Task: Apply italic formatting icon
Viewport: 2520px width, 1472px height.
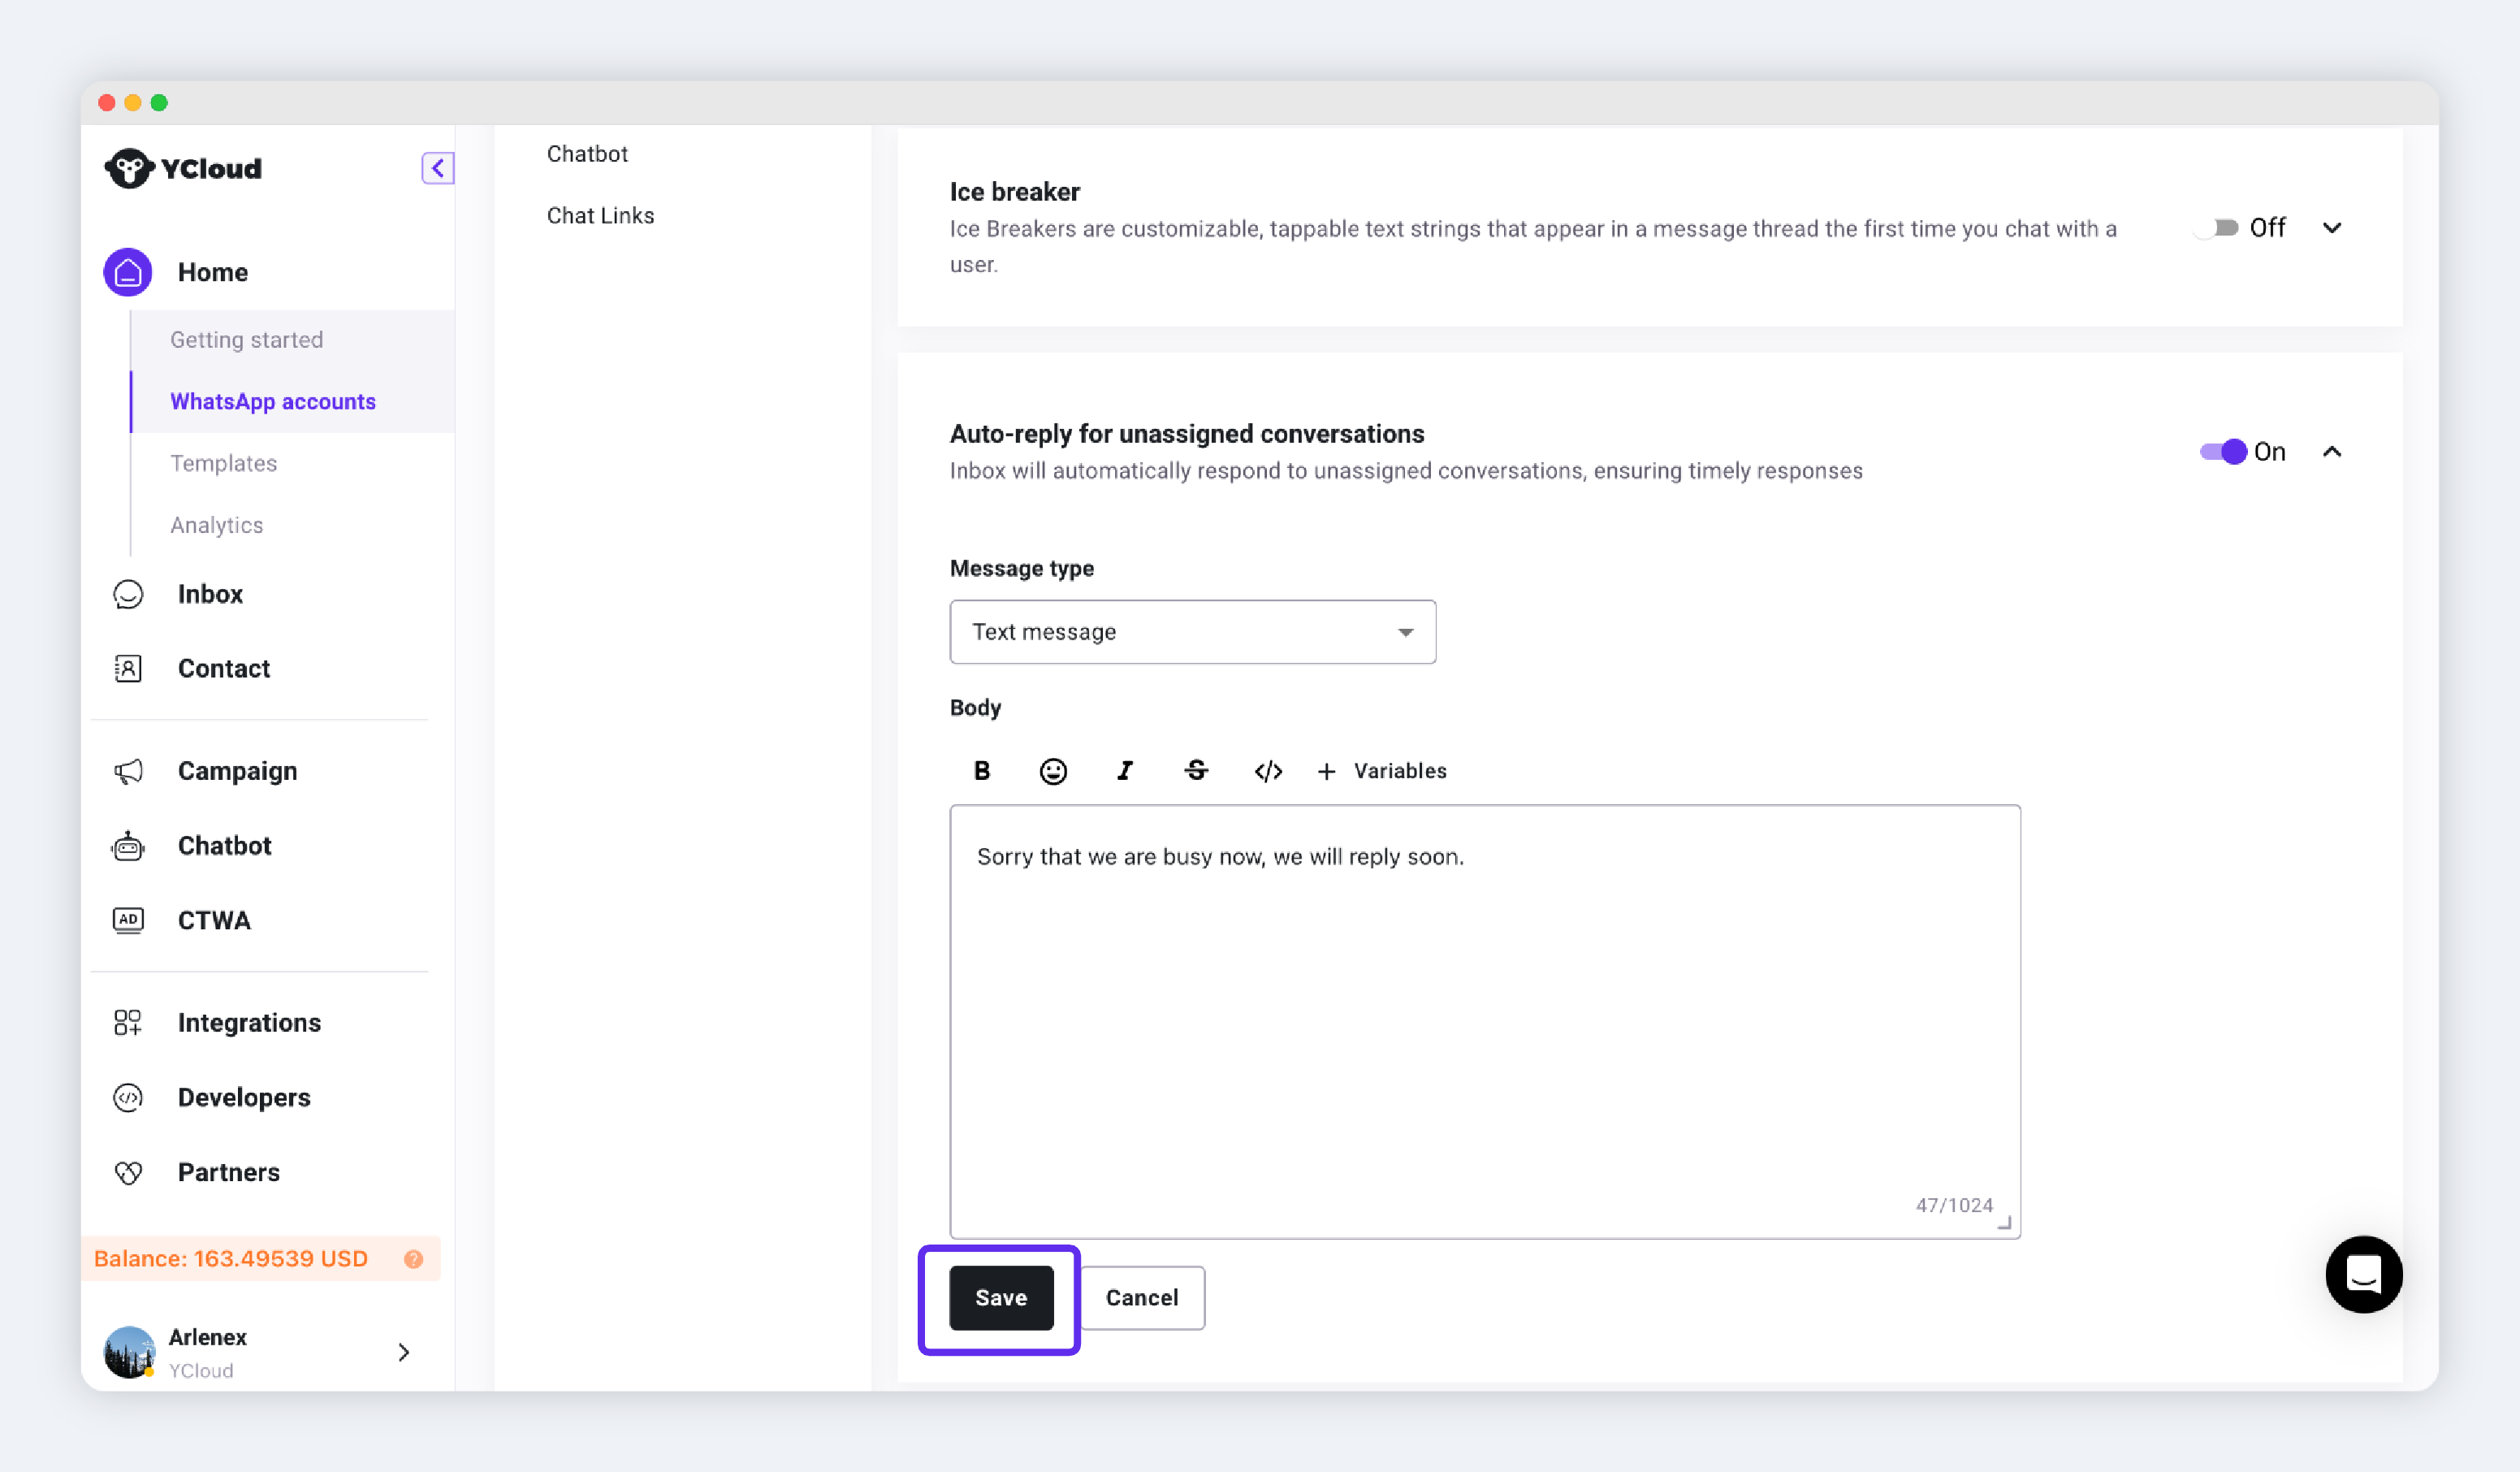Action: [1124, 770]
